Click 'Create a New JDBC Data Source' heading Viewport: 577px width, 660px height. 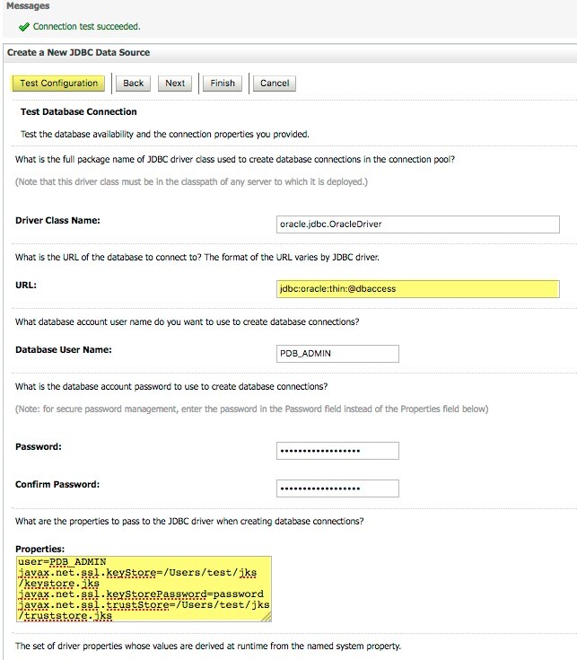79,53
